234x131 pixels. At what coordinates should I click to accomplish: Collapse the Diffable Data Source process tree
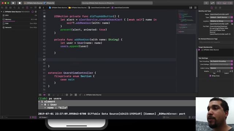(1, 12)
